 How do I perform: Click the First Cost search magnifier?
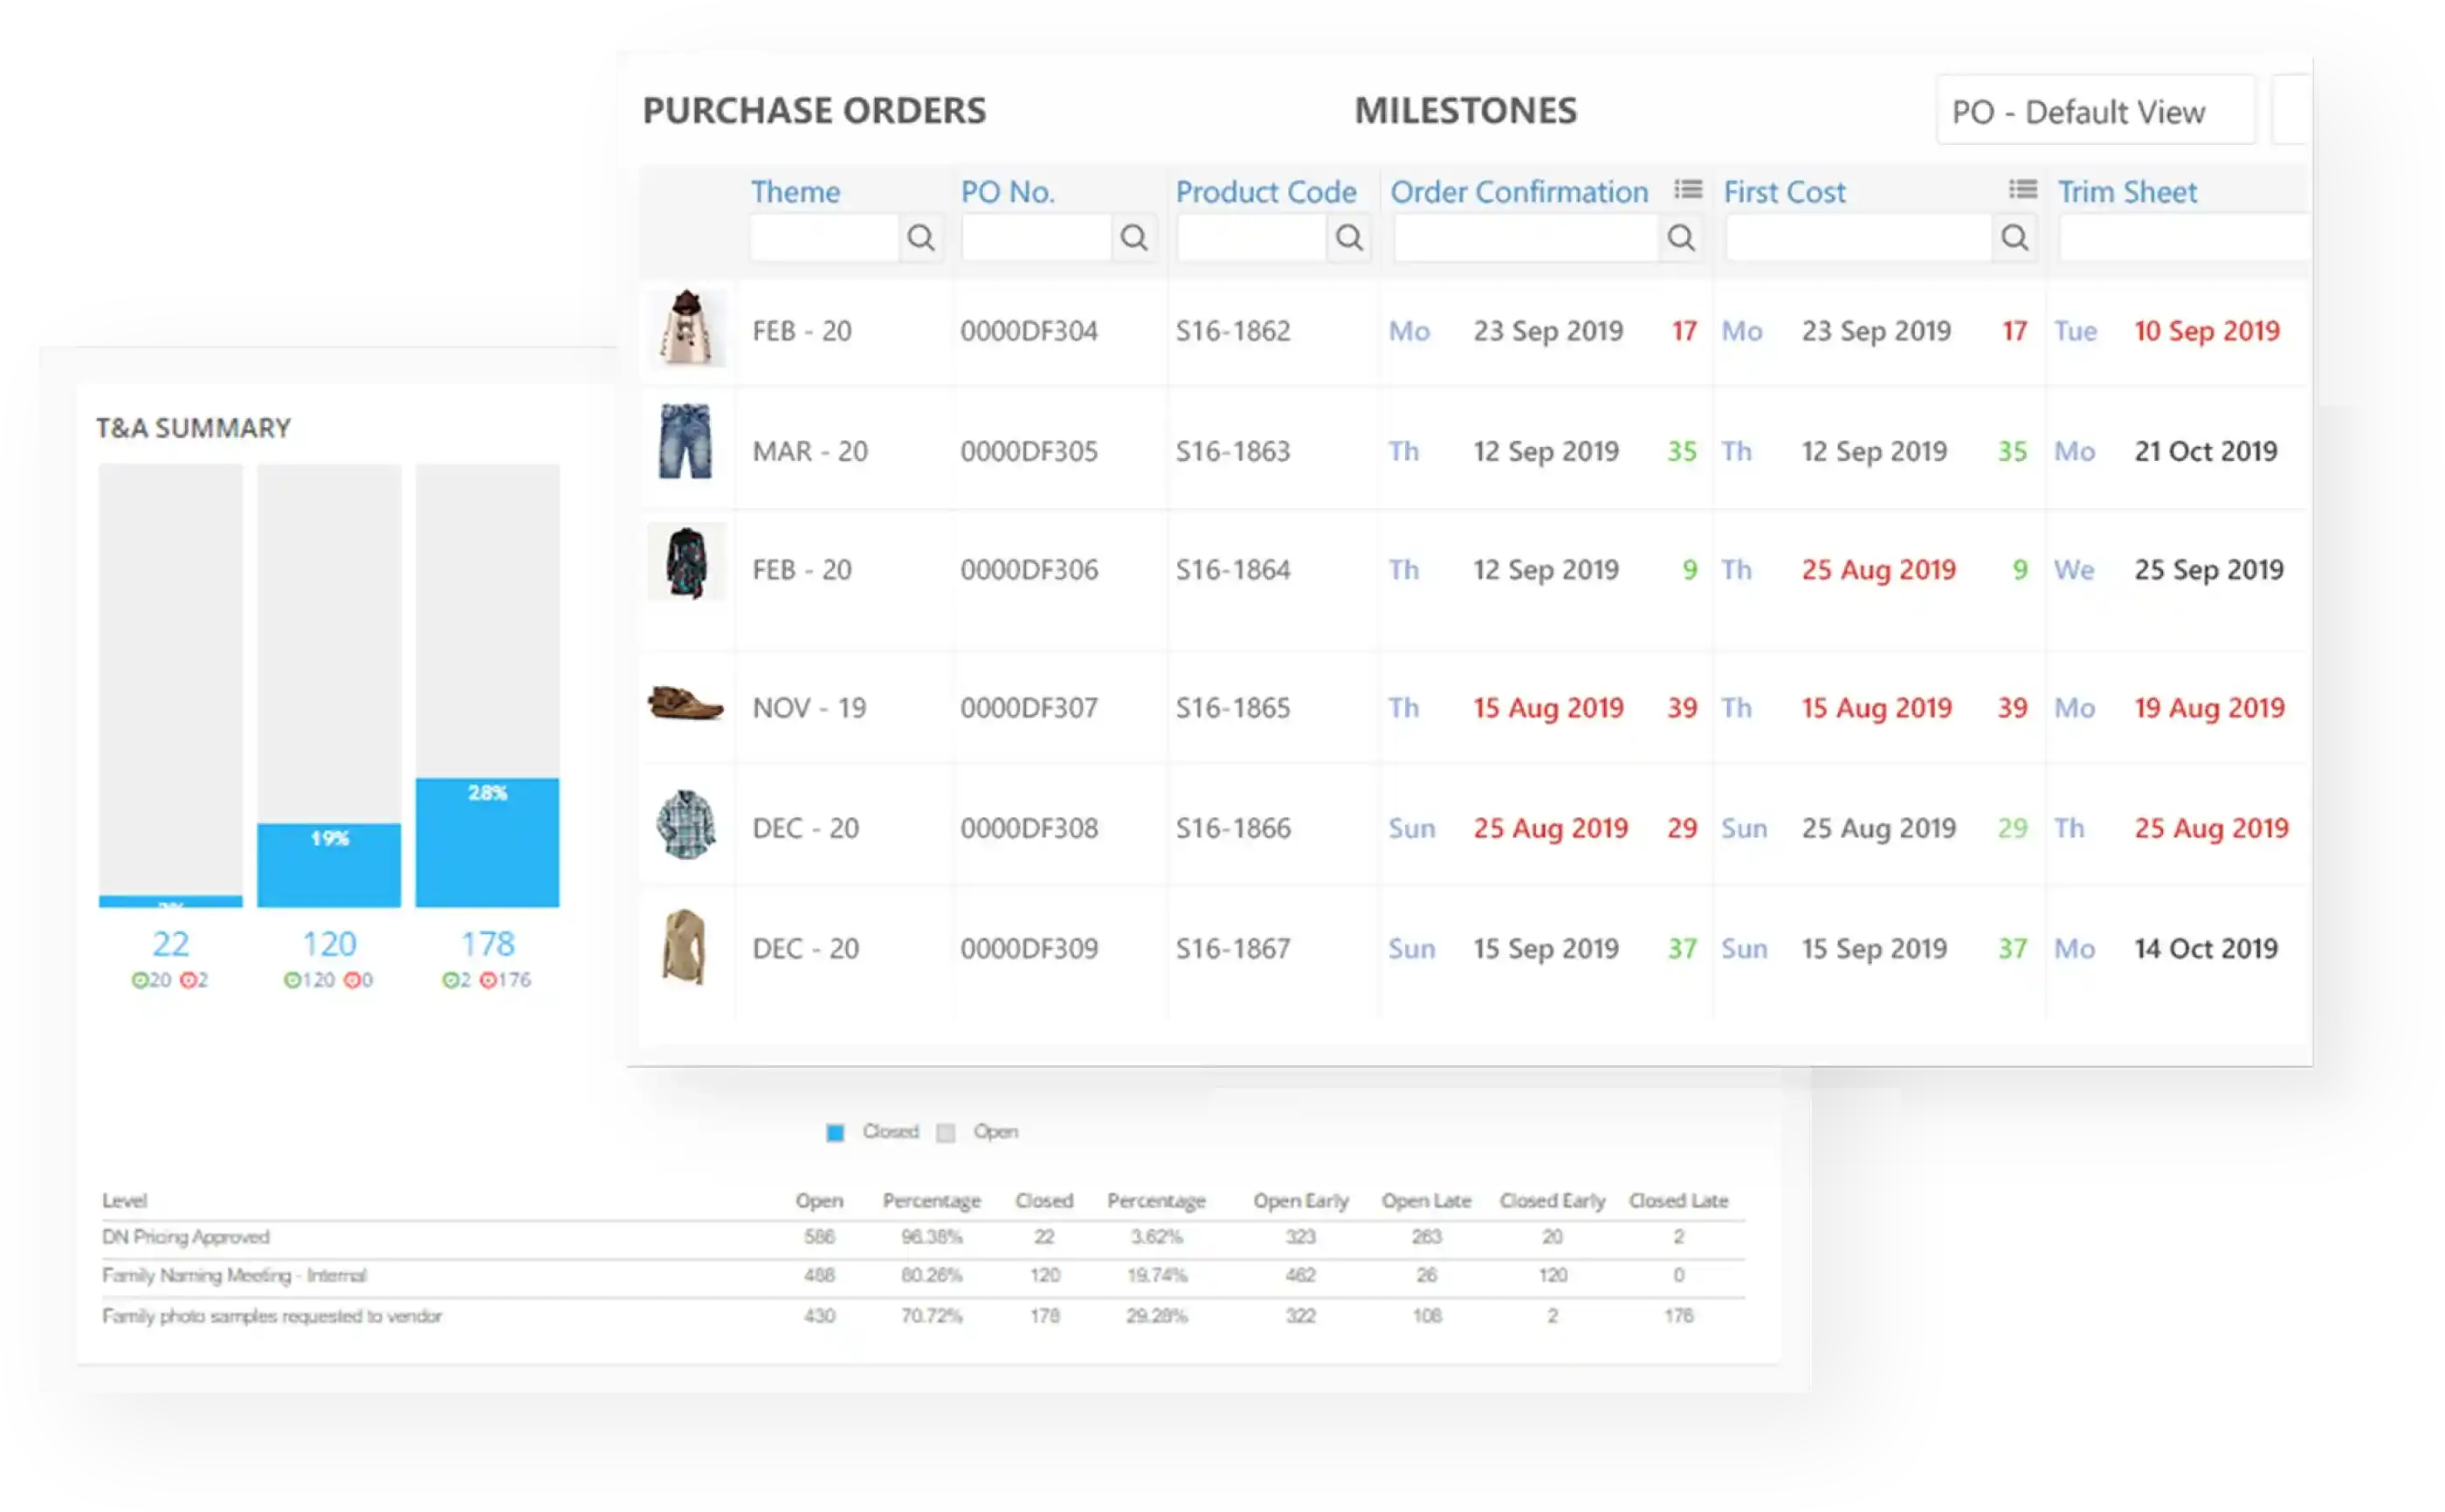2015,238
